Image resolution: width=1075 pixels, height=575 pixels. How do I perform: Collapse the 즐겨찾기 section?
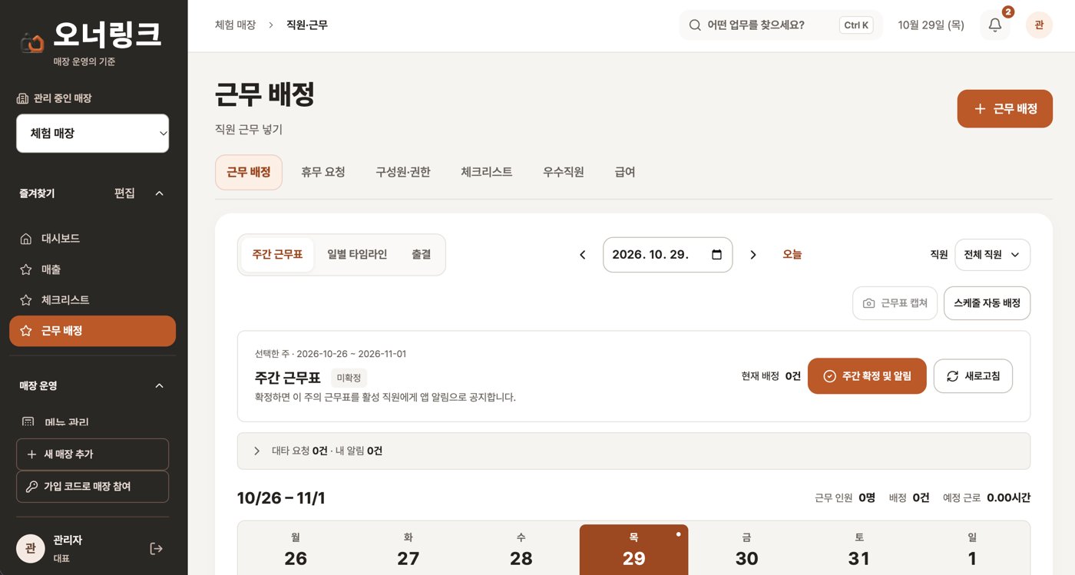160,193
